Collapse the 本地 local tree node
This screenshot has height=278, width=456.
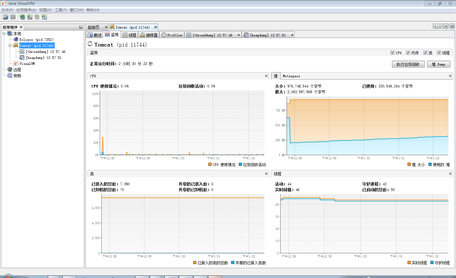pyautogui.click(x=4, y=33)
